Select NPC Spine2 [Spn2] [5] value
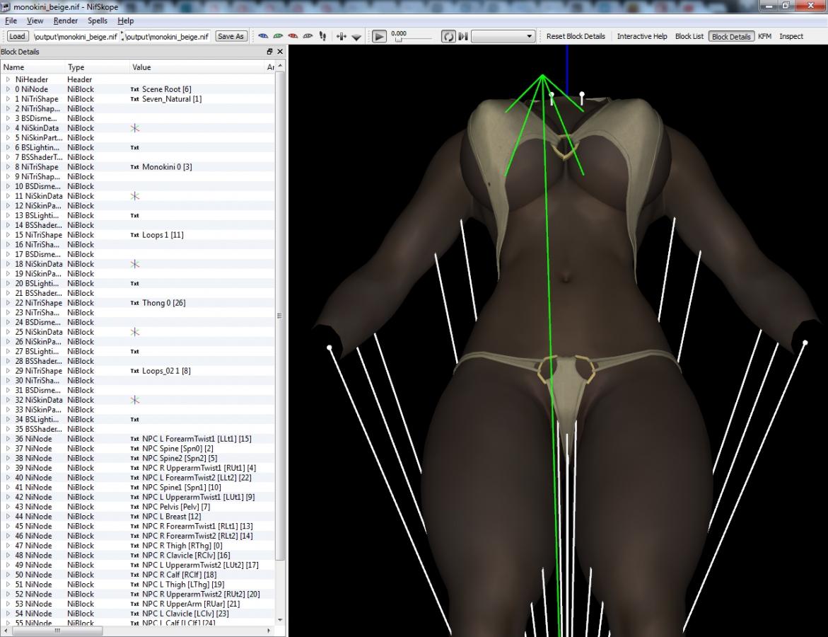 tap(180, 459)
